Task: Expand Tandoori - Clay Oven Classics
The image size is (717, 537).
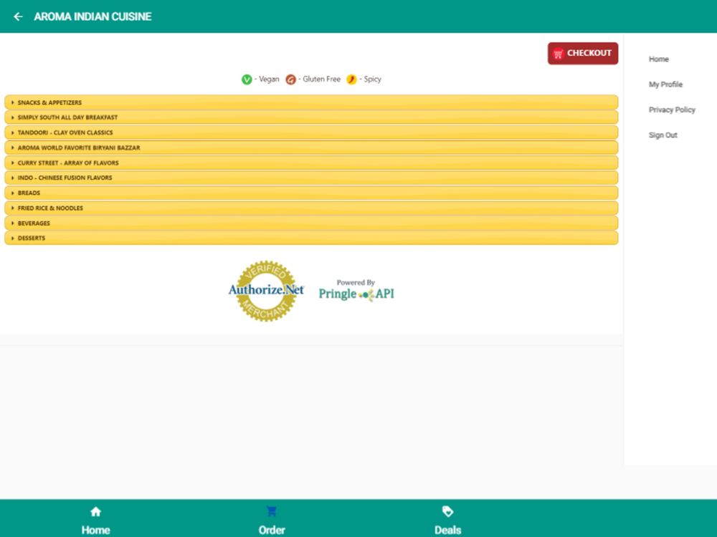Action: pos(311,132)
